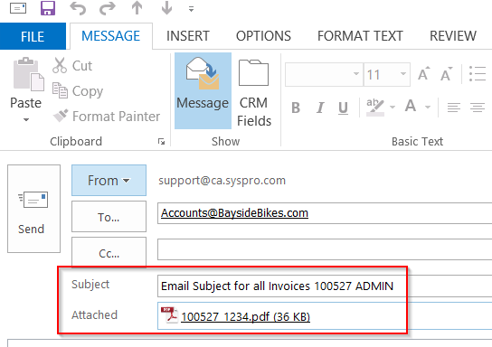Open the REVIEW tab

[453, 36]
